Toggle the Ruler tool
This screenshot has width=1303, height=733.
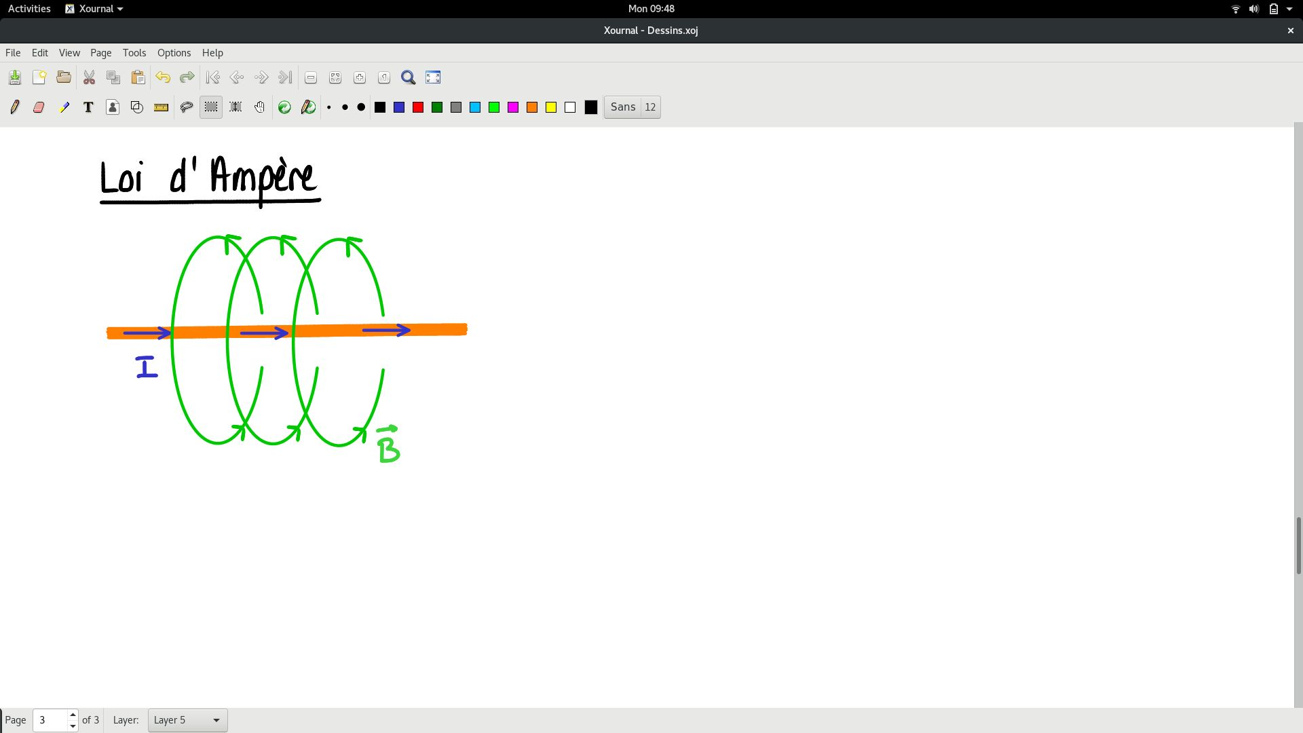tap(161, 107)
